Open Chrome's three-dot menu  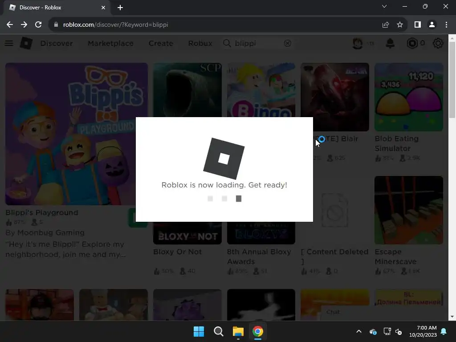pyautogui.click(x=446, y=25)
